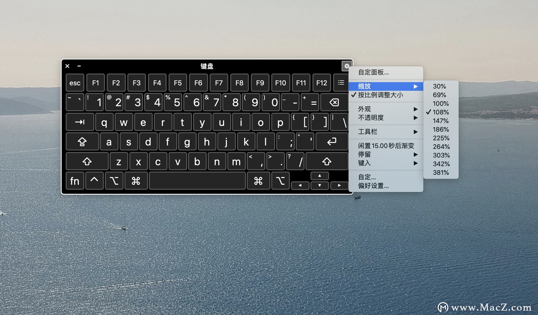
Task: Open 偏好设置... from the menu
Action: tap(373, 186)
